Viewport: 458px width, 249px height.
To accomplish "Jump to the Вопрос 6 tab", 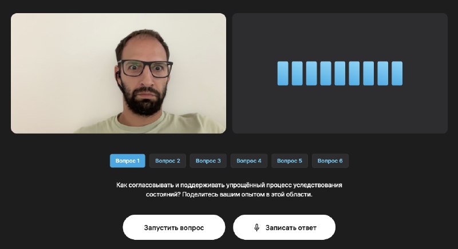I will click(330, 160).
